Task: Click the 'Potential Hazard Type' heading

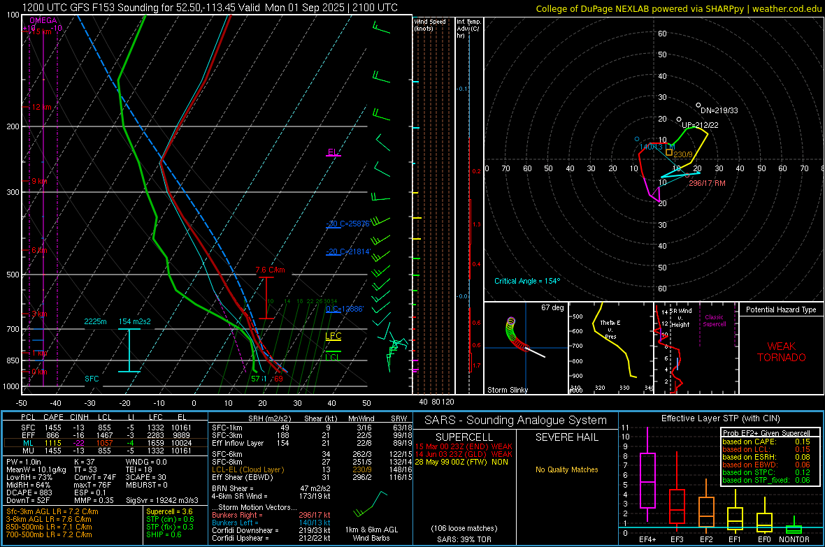Action: 781,309
